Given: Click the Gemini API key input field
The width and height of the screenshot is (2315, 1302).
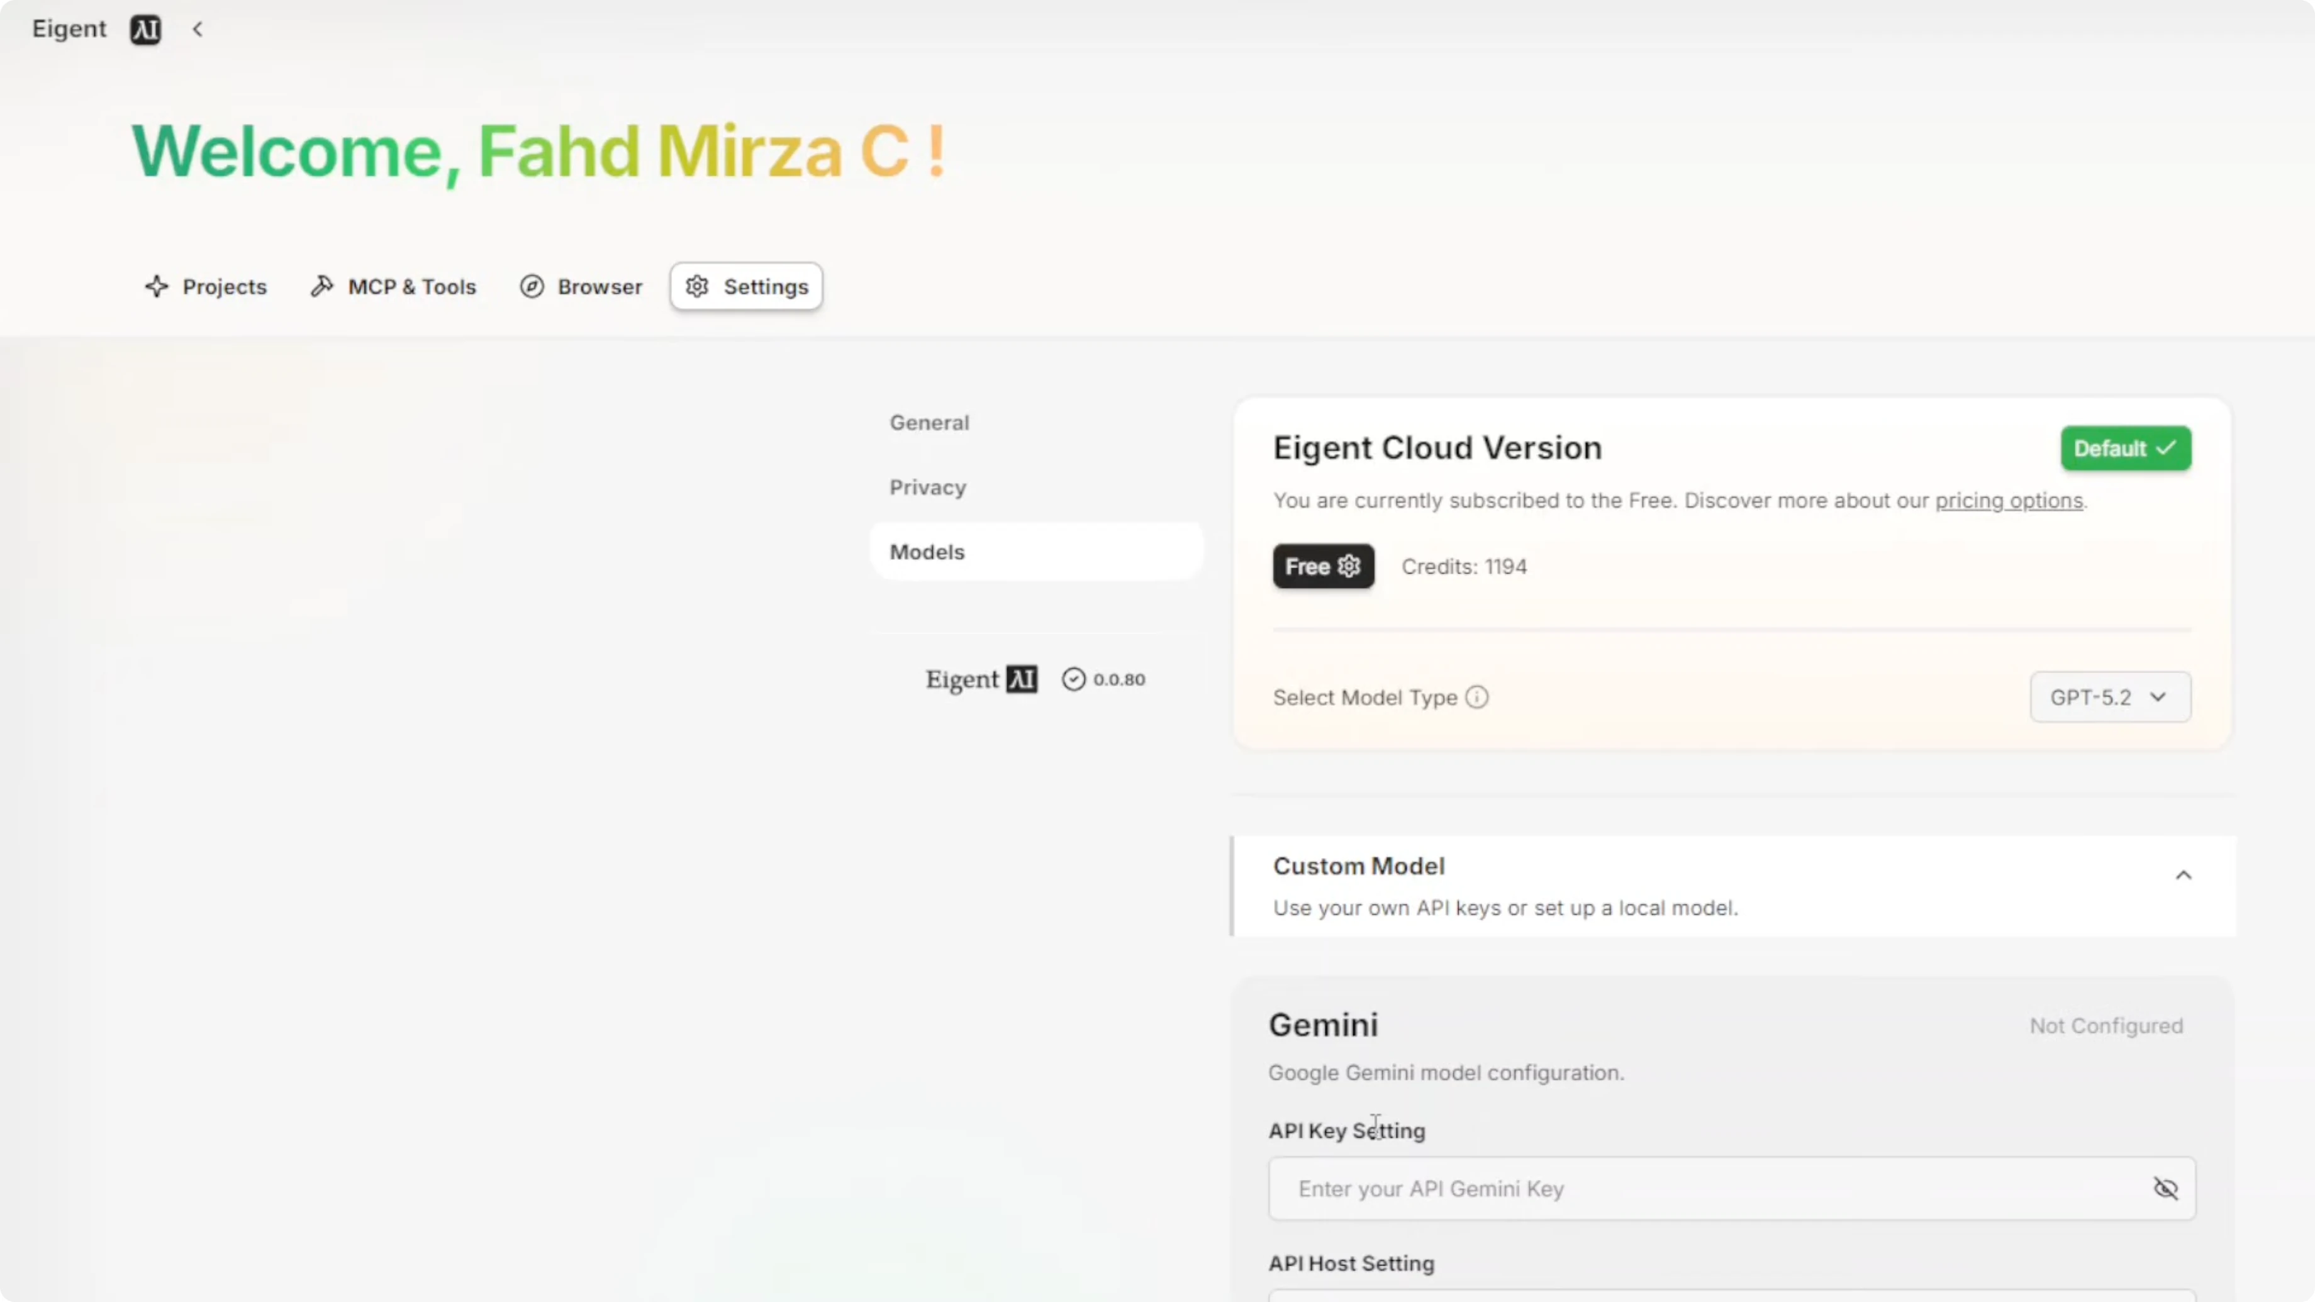Looking at the screenshot, I should click(1707, 1189).
